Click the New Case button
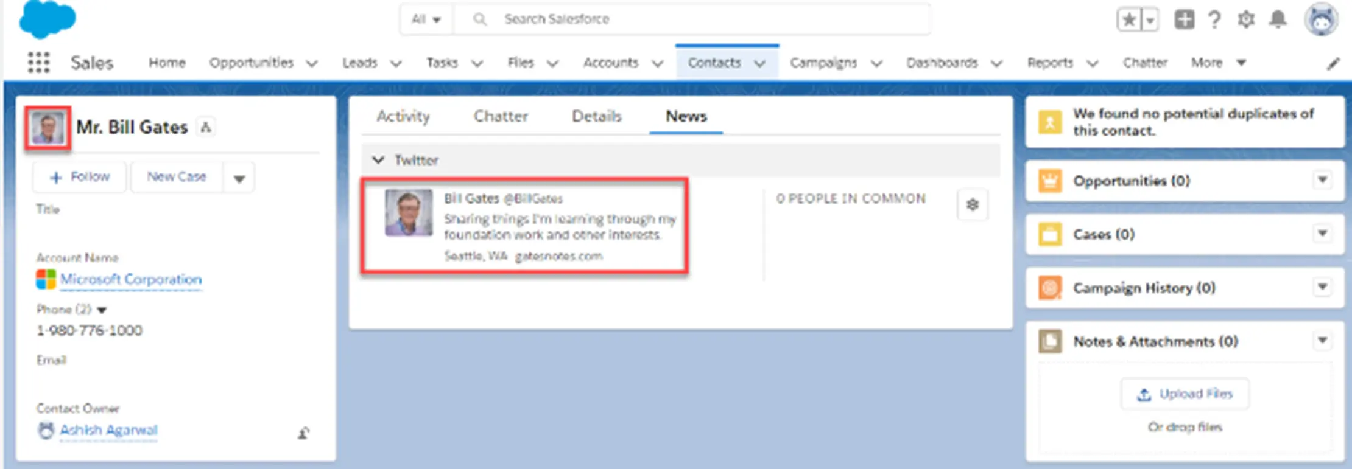The image size is (1352, 469). click(177, 177)
